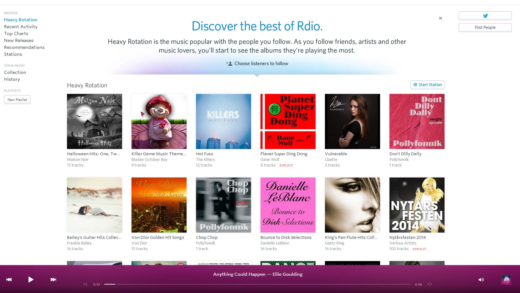The width and height of the screenshot is (520, 293).
Task: Click the Hot Fuss album title
Action: point(204,154)
